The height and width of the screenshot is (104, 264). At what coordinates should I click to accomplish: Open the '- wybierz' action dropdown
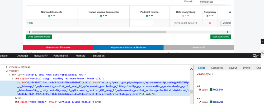[226, 23]
